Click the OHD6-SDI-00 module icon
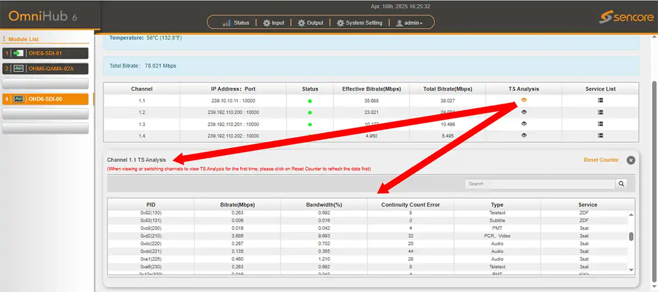 coord(19,99)
